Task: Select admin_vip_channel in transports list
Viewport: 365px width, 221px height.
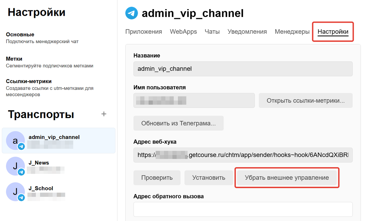Action: click(x=59, y=141)
